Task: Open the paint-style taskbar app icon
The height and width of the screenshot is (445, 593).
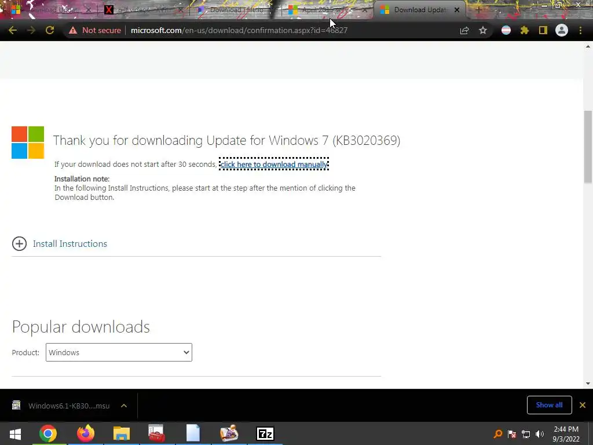Action: tap(229, 433)
